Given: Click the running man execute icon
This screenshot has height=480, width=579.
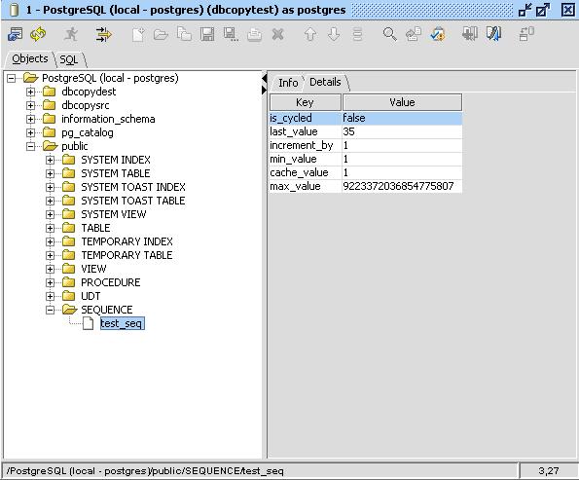Looking at the screenshot, I should click(70, 34).
